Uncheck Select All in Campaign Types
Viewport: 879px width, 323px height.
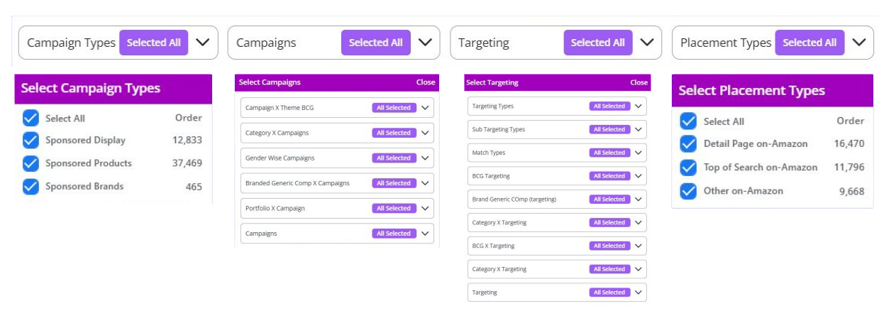tap(31, 119)
